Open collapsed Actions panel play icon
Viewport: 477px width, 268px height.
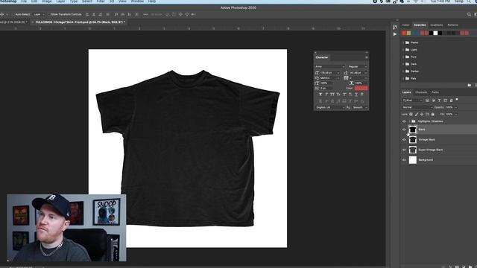[x=395, y=34]
